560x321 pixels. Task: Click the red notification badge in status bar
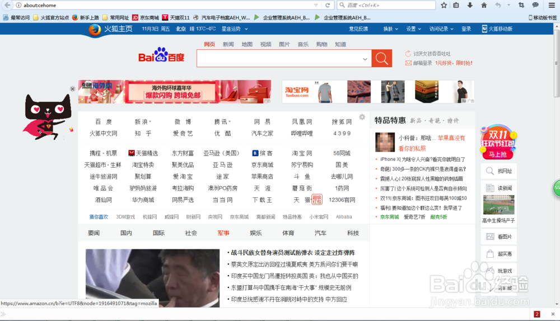[x=537, y=314]
